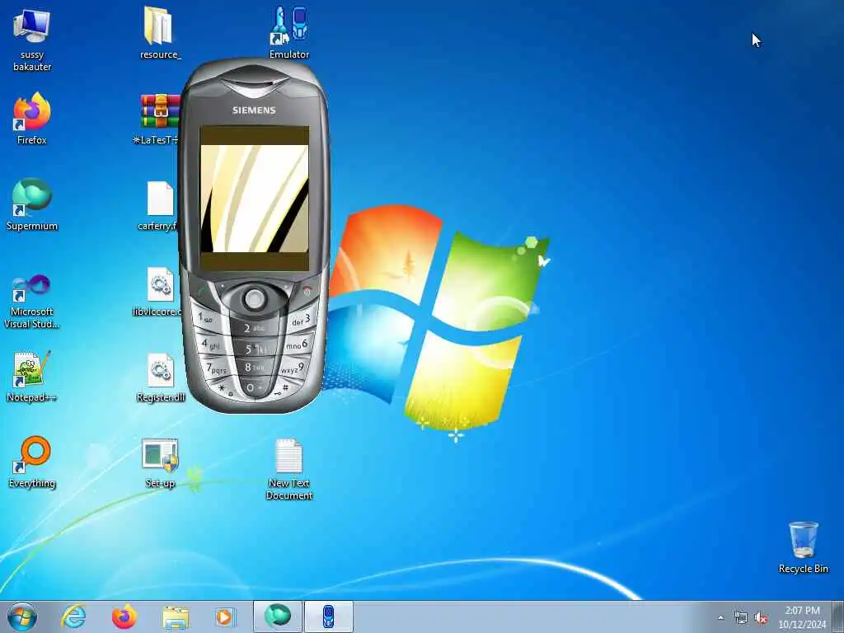The height and width of the screenshot is (633, 844).
Task: Open the clock showing 2:07 PM
Action: 802,617
